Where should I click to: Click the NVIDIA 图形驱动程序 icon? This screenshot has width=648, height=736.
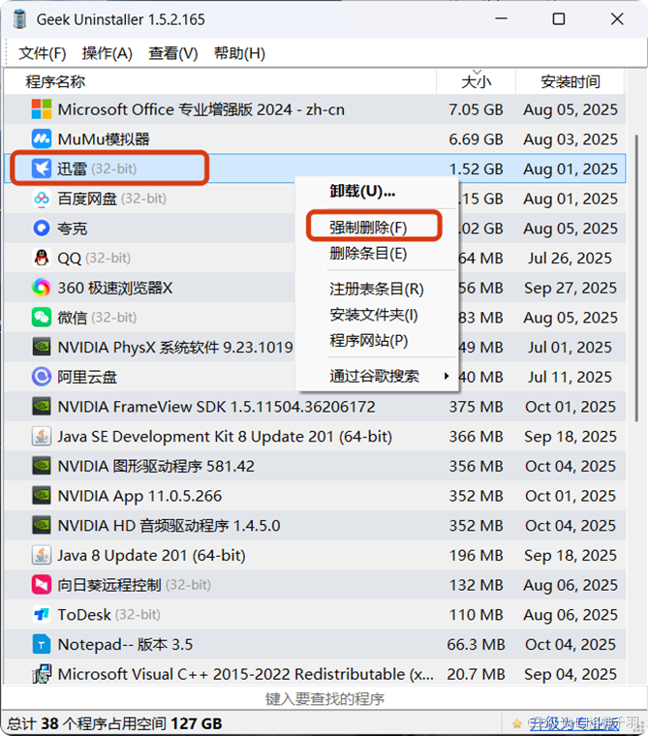42,466
